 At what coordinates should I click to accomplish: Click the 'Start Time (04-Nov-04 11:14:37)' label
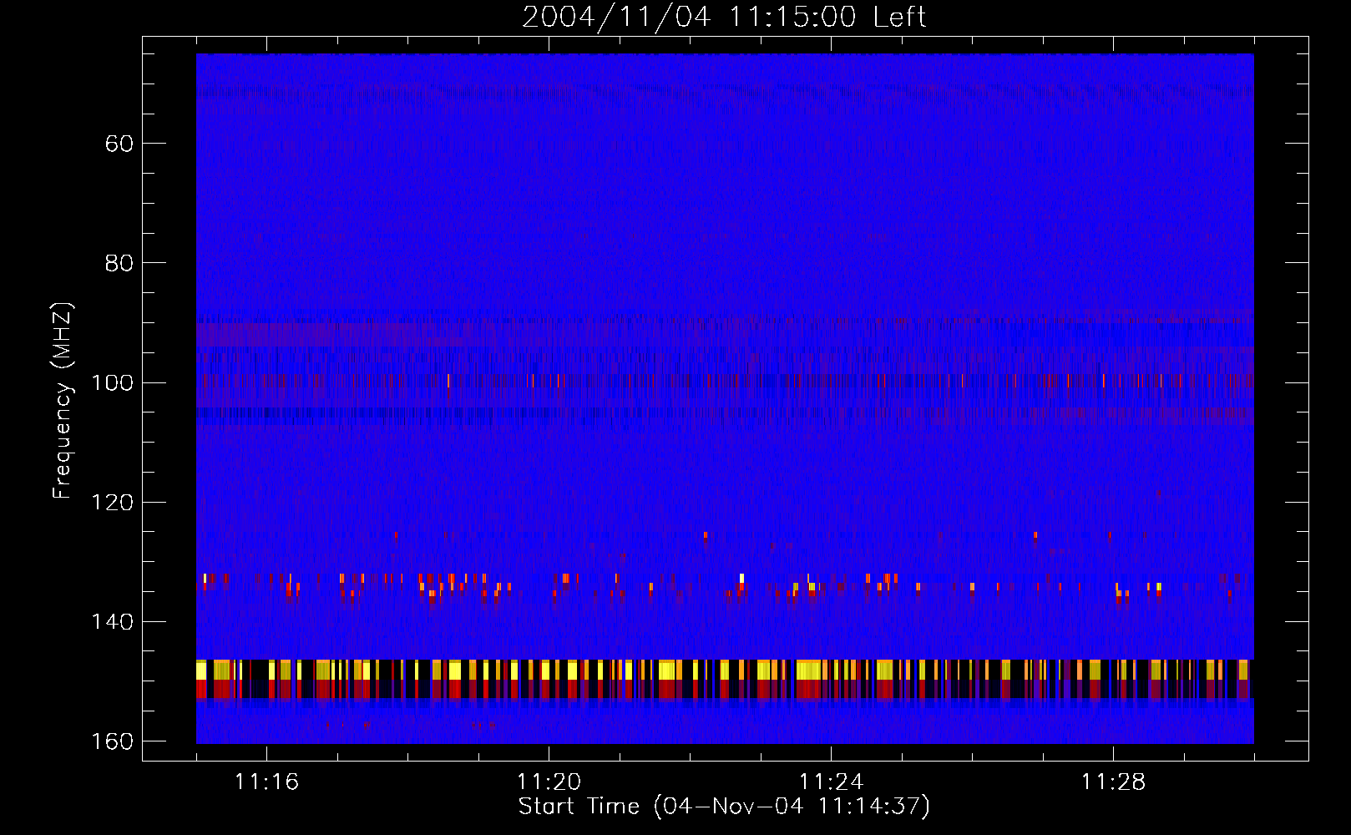724,807
